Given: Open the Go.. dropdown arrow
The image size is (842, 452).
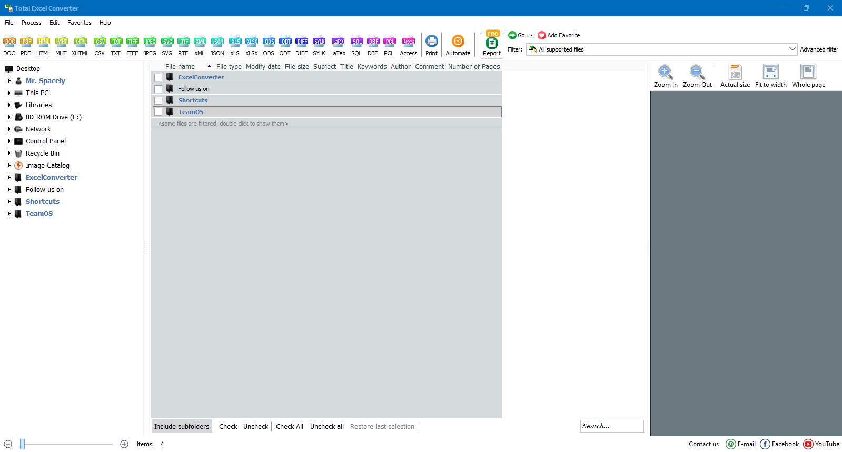Looking at the screenshot, I should pos(531,36).
